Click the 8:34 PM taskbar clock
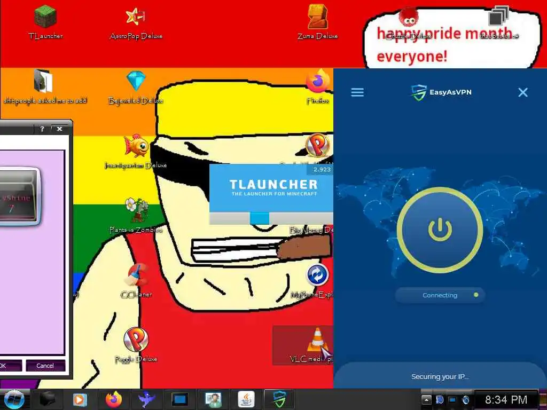The width and height of the screenshot is (547, 410). tap(506, 399)
